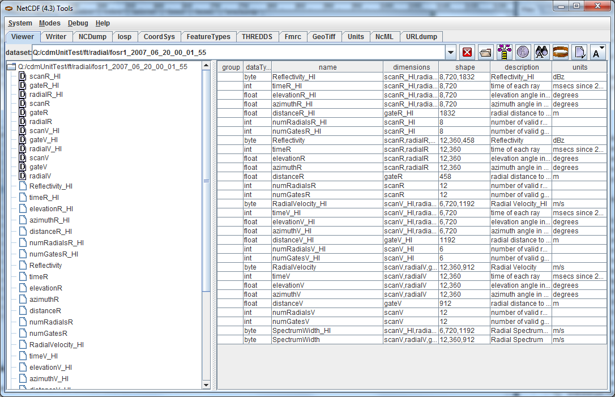Screen dimensions: 615x397
Task: Click the tree panel vertical scrollbar
Action: pos(207,181)
